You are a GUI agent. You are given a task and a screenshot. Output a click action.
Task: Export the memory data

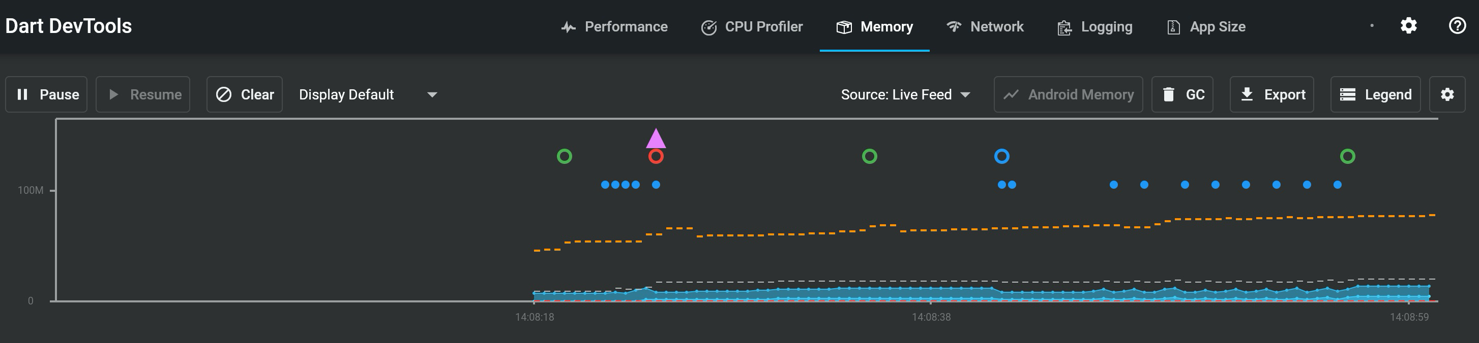pyautogui.click(x=1271, y=94)
